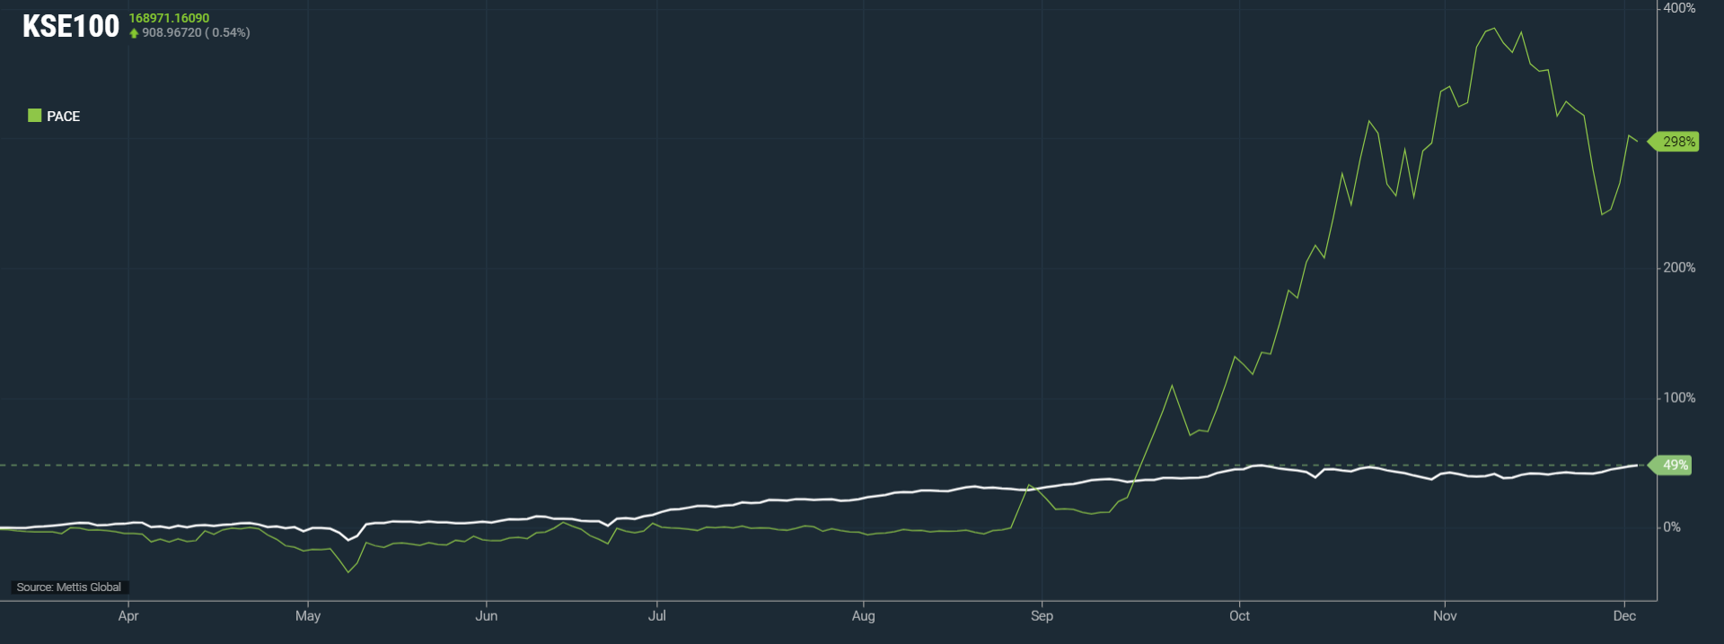Select the May label on time axis
The image size is (1724, 644).
pyautogui.click(x=308, y=616)
